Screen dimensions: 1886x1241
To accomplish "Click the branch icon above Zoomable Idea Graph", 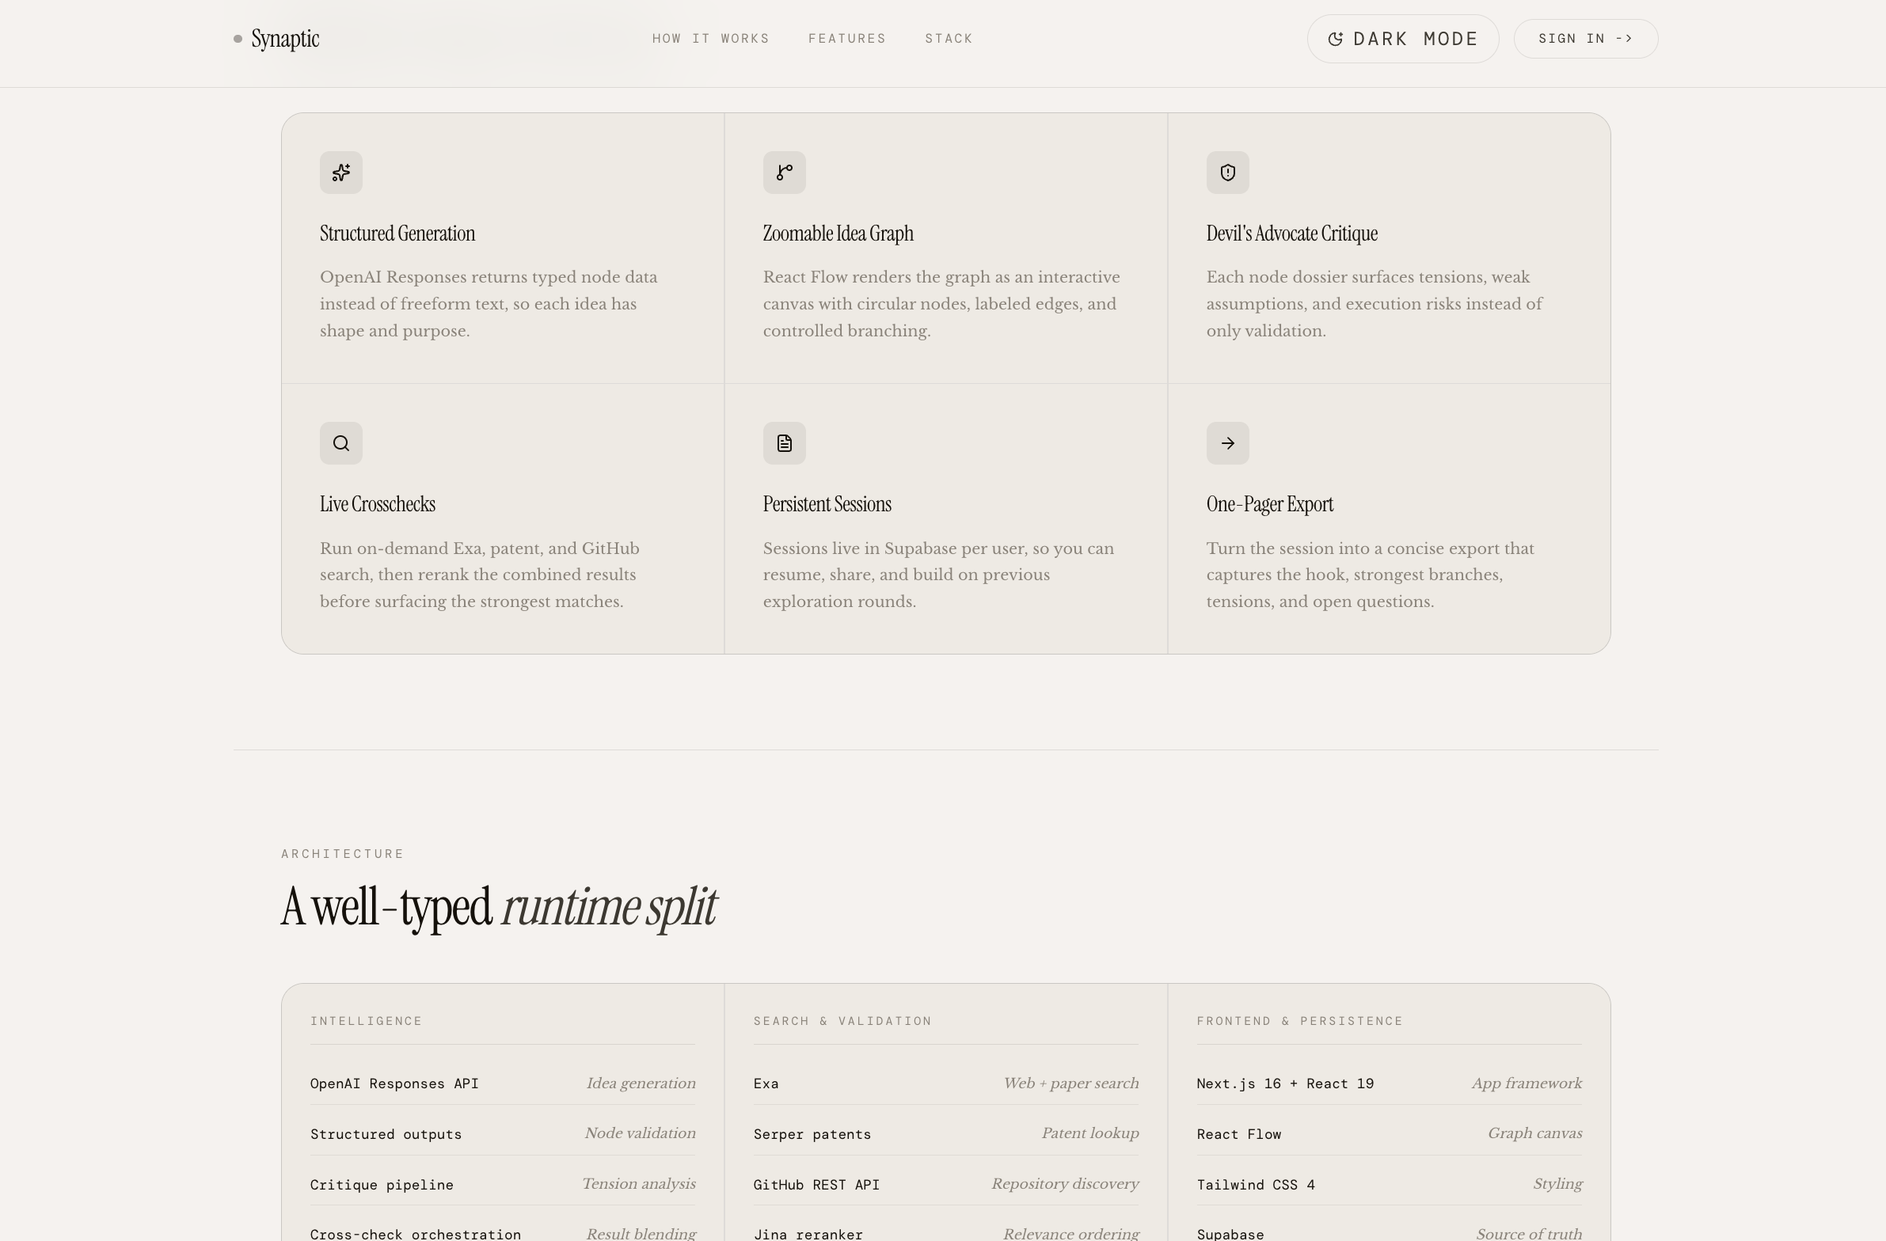I will coord(784,173).
